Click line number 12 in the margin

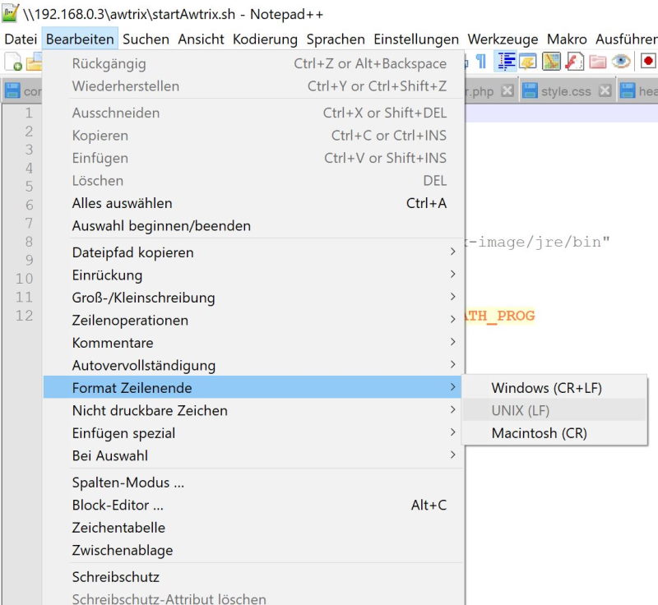(x=24, y=316)
